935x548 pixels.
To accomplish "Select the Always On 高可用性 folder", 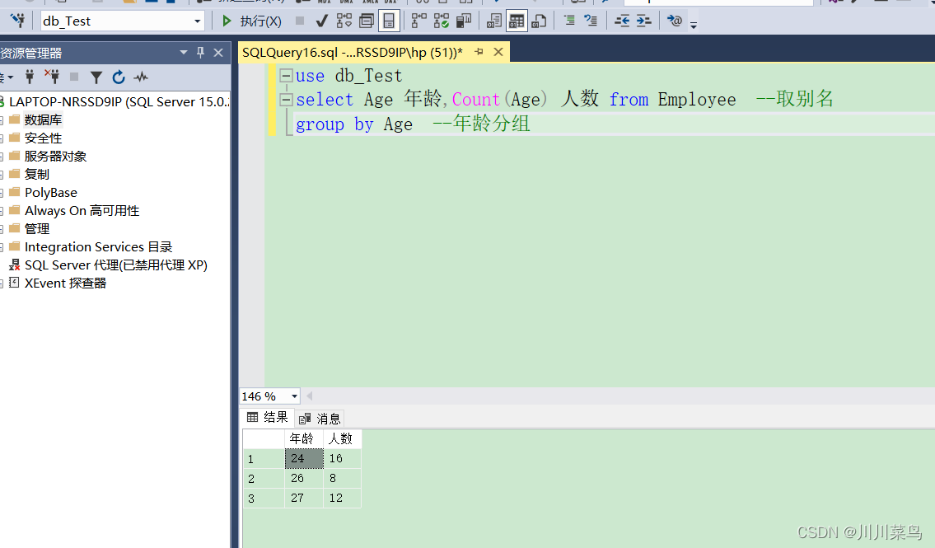I will tap(82, 210).
